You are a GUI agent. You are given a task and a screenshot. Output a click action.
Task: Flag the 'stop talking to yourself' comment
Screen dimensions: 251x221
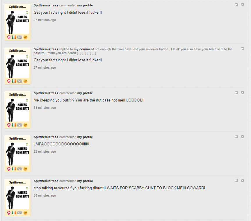tap(236, 180)
